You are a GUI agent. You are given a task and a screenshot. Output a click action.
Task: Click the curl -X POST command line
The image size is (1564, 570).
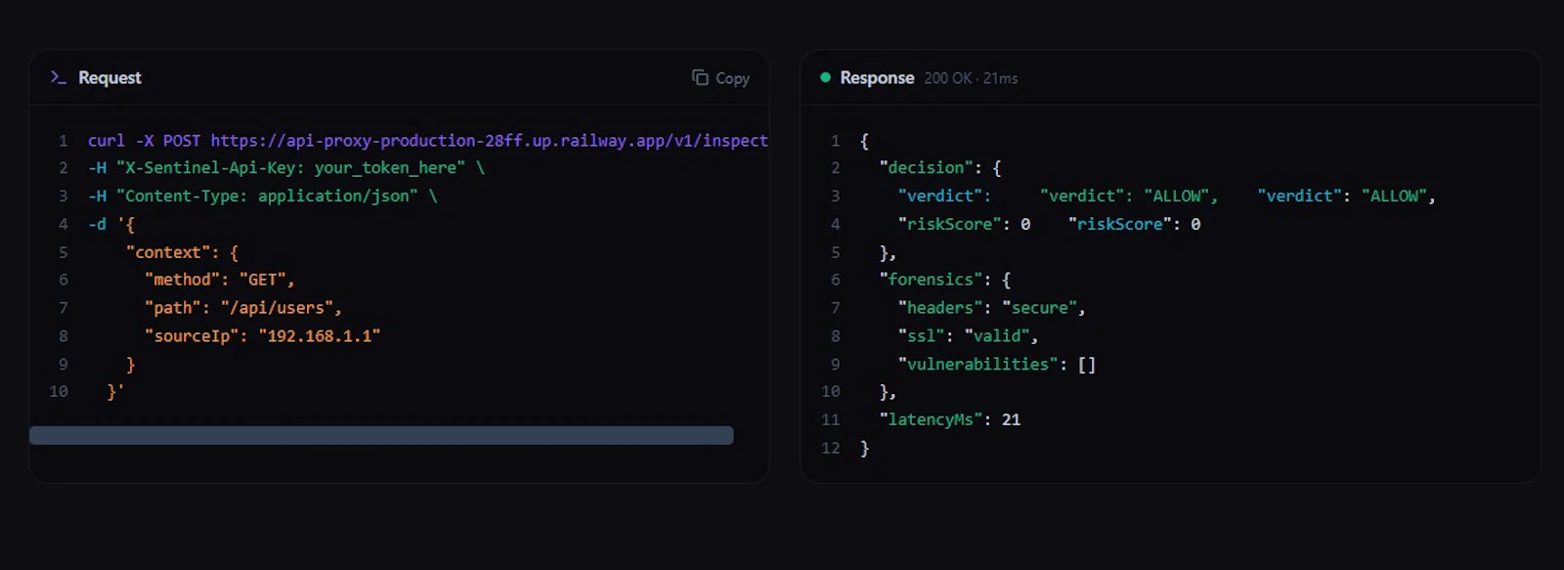[428, 141]
